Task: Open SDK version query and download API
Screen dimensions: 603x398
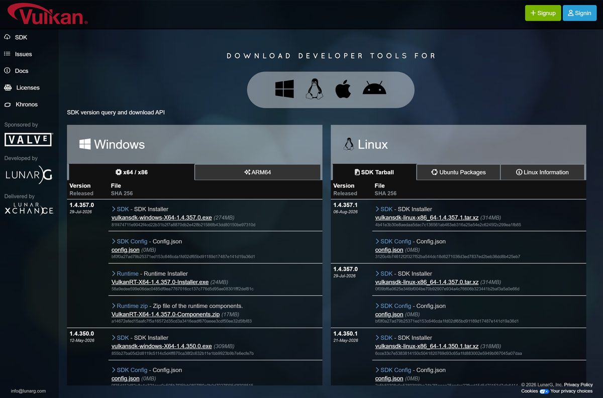Action: [116, 112]
